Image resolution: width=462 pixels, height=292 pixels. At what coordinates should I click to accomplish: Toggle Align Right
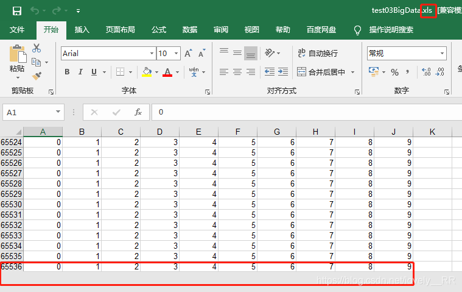click(x=251, y=72)
